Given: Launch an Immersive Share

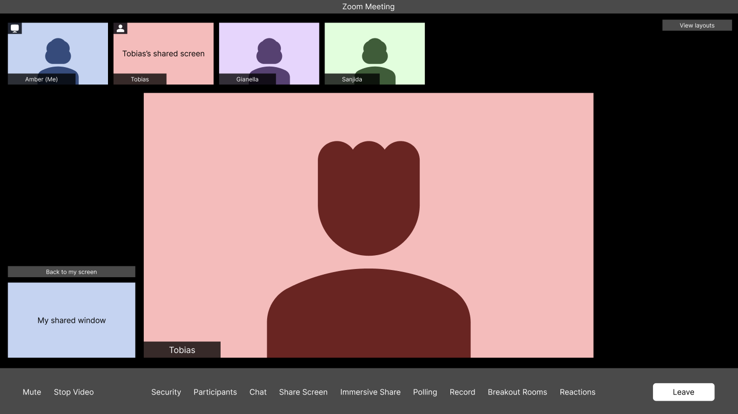Looking at the screenshot, I should (371, 392).
